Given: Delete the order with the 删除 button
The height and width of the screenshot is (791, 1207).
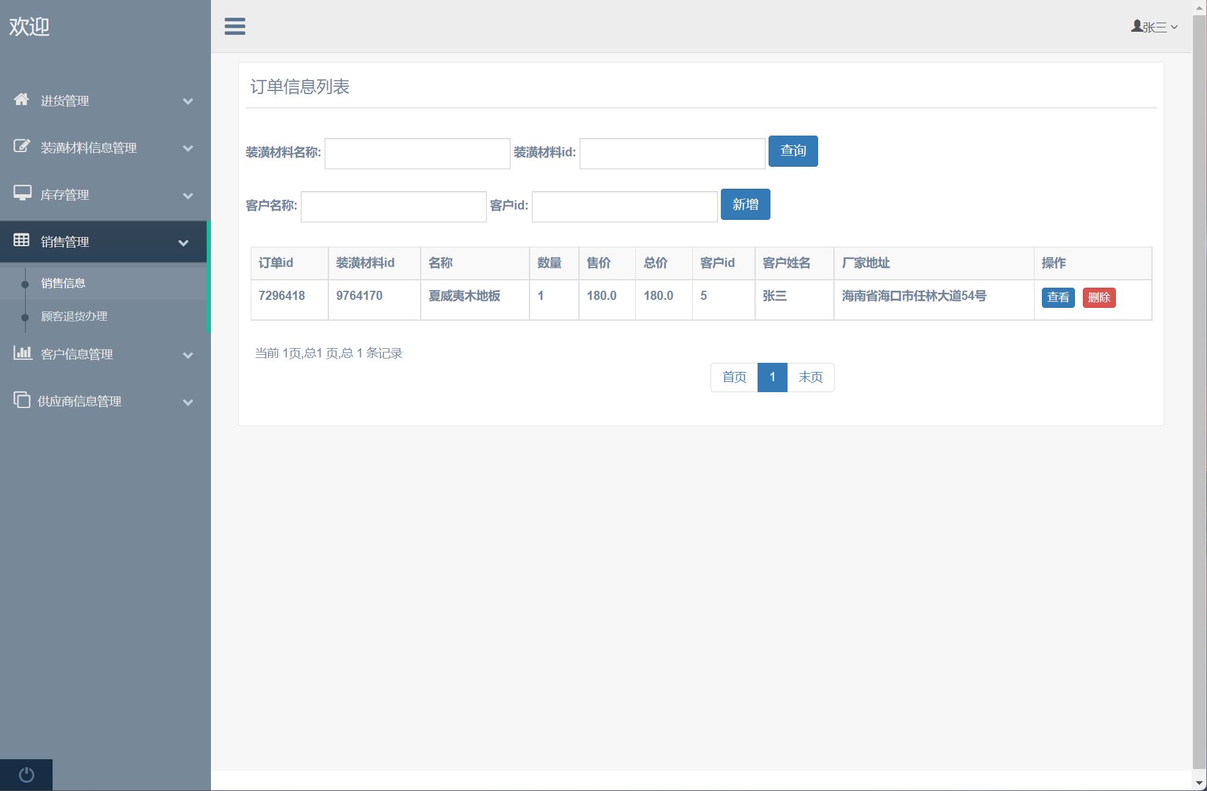Looking at the screenshot, I should click(1099, 298).
